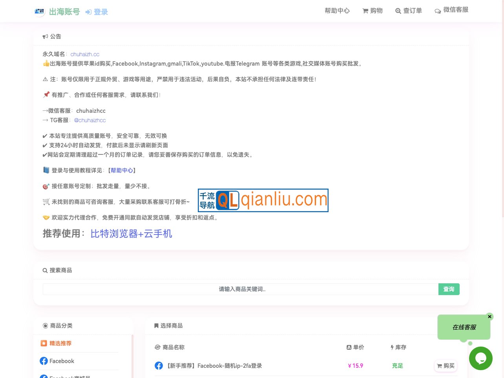Click the Facebook icon next to the product name
The height and width of the screenshot is (378, 504).
click(x=159, y=365)
